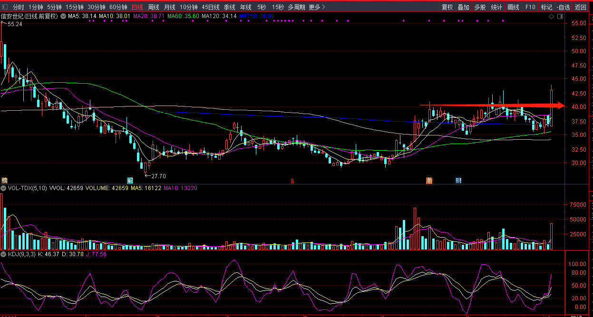Click the red S marker on timeline
Screen dimensions: 593x317
coord(292,181)
